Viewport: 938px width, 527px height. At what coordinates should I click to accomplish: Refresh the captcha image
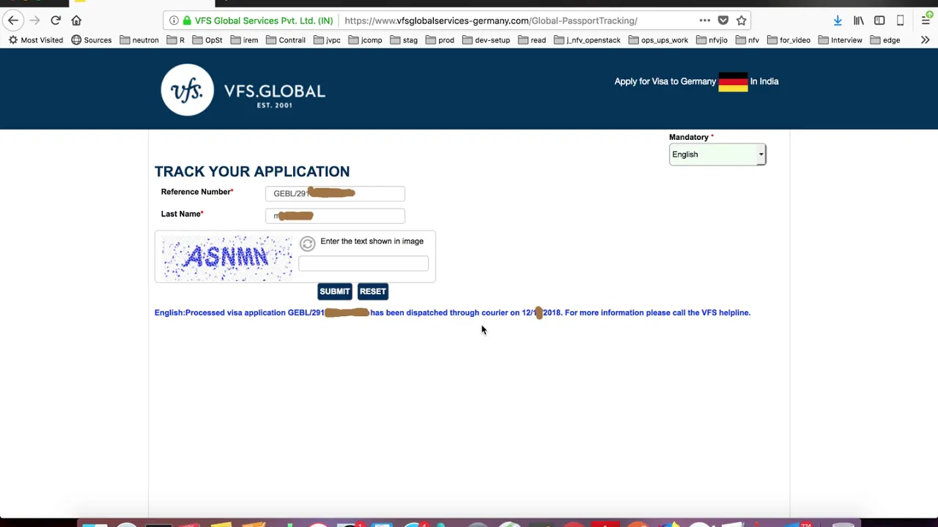[307, 244]
